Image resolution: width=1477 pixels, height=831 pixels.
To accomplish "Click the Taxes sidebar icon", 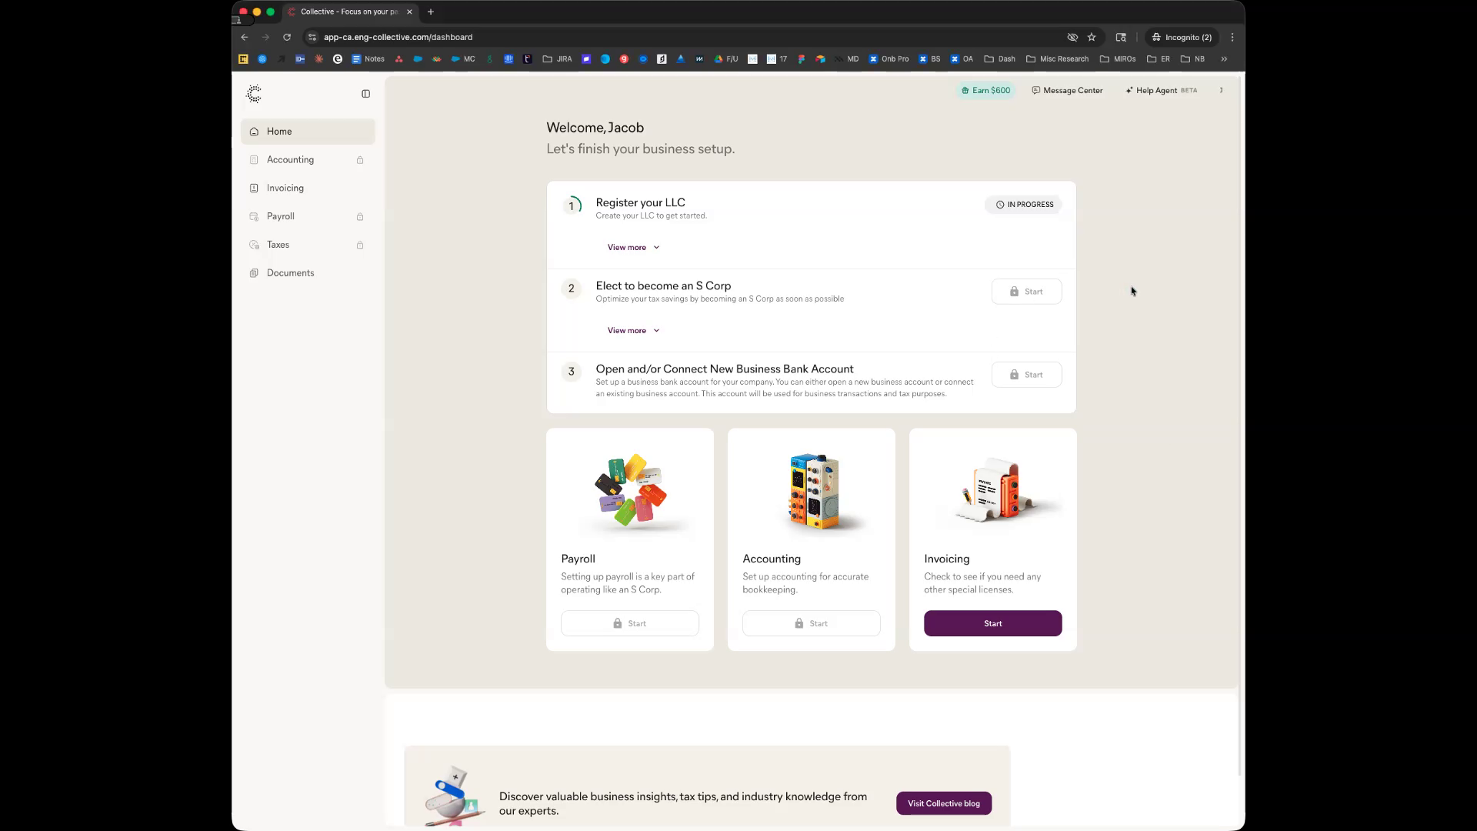I will [x=254, y=245].
